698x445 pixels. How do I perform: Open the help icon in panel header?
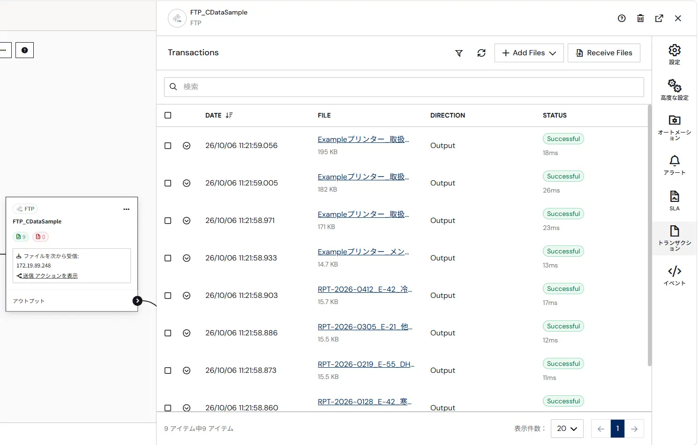tap(622, 18)
